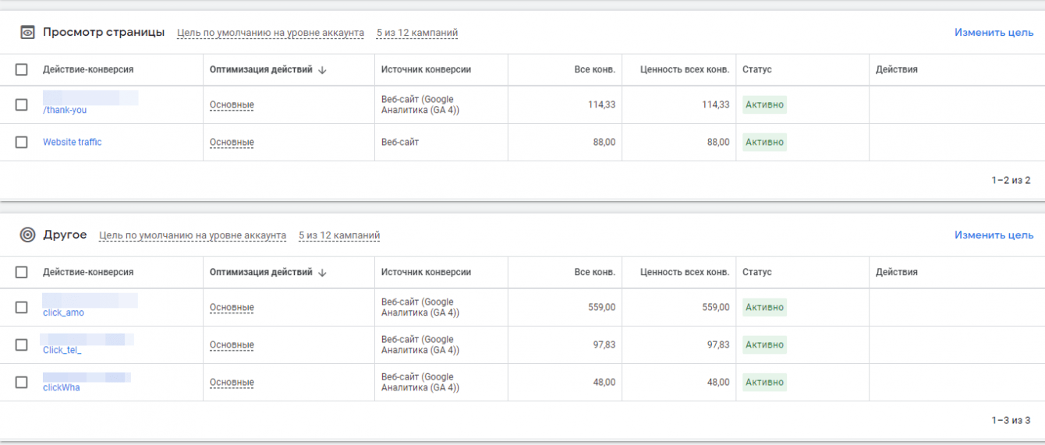Click the target icon beside Другое
The width and height of the screenshot is (1045, 445).
click(27, 235)
